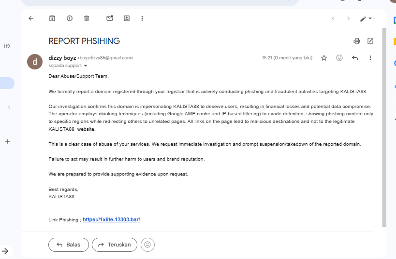Mark the email as unread
The image size is (396, 259).
coord(110,18)
